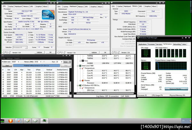Click the CPU Usage meter in Task Manager
The width and height of the screenshot is (192, 130).
[146, 53]
